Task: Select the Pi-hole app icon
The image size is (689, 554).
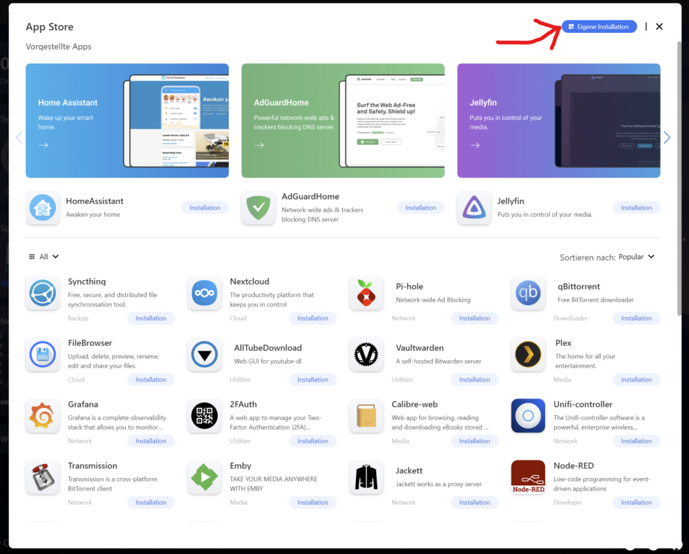Action: point(366,293)
